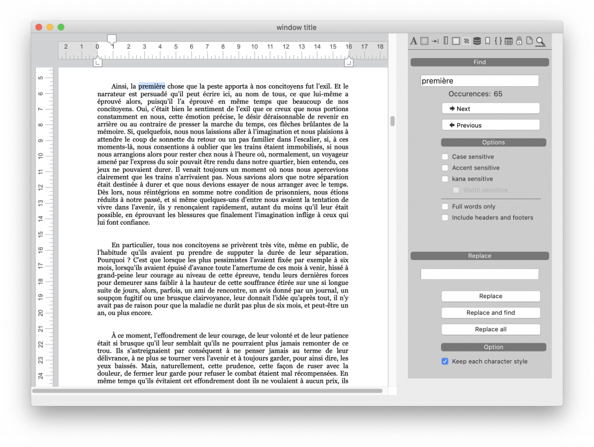
Task: Click the vertical scrollbar thumb of the document
Action: coord(393,121)
